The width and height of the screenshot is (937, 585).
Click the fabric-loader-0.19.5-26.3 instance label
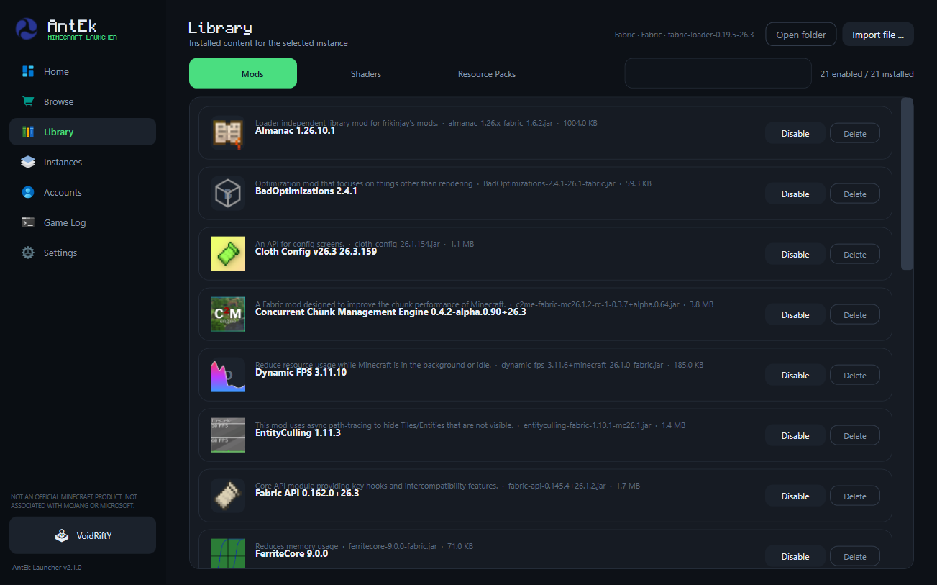(x=710, y=35)
